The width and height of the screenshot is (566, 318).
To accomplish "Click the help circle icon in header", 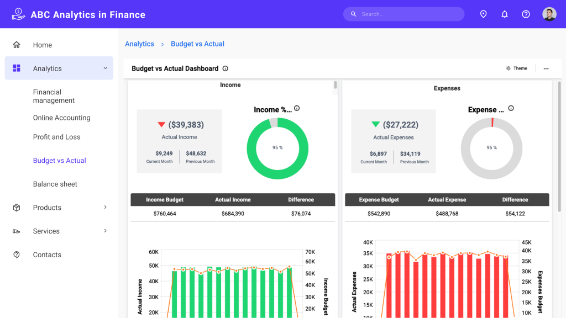I will coord(526,14).
